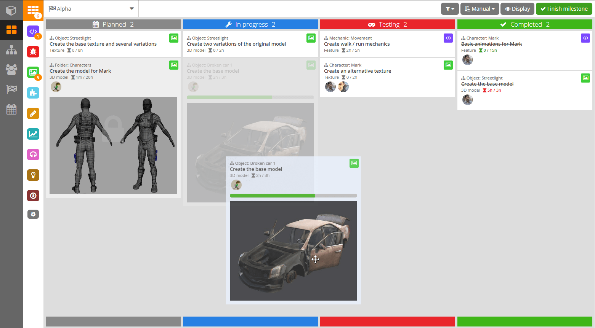Click the gray settings gear category icon
595x328 pixels.
coord(33,214)
